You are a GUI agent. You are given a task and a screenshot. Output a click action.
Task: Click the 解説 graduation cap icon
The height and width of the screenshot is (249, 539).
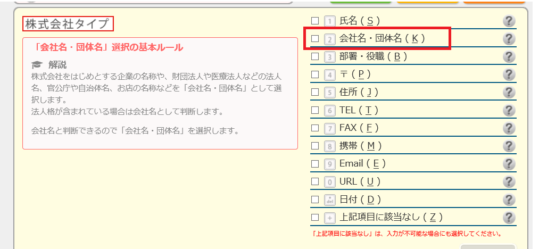pyautogui.click(x=36, y=65)
